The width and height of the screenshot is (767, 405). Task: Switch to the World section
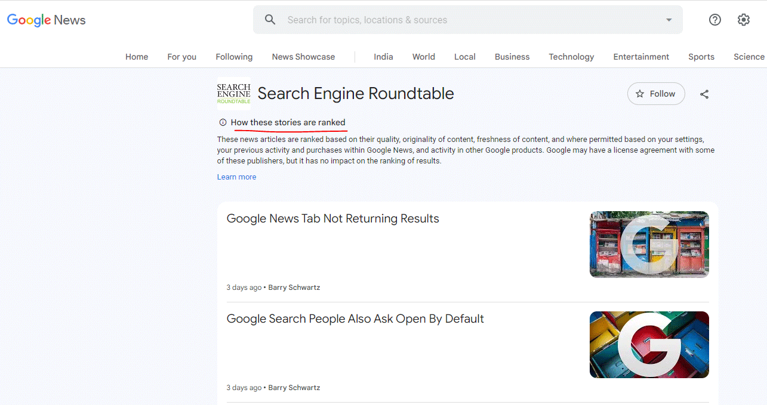coord(423,57)
